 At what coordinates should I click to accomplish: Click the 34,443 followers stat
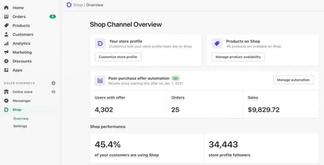pyautogui.click(x=223, y=144)
